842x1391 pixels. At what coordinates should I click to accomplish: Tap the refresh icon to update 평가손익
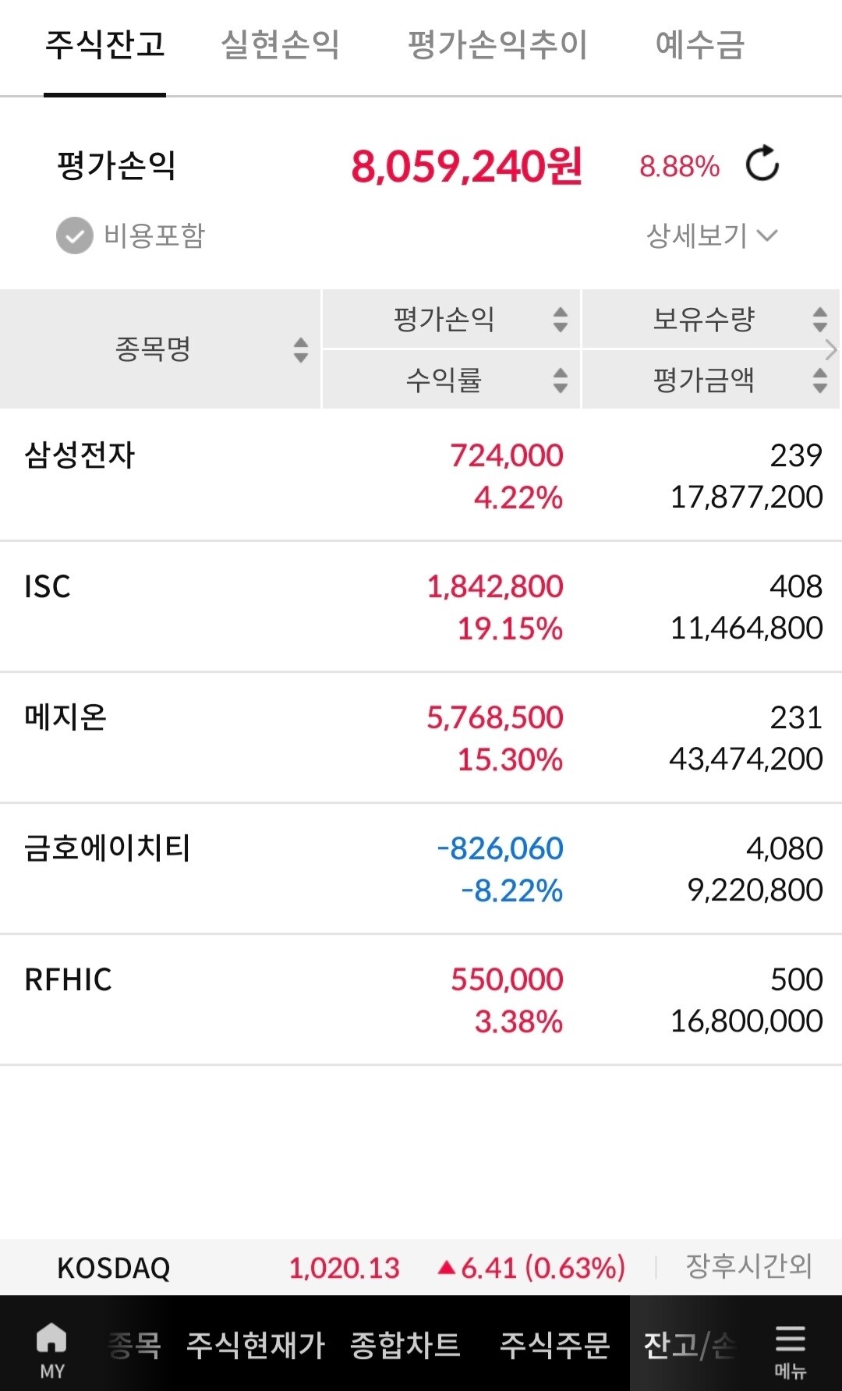[x=763, y=165]
